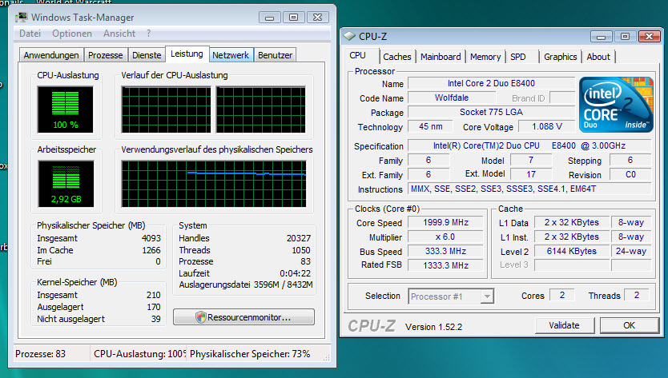Click the second CPU history graph

(261, 109)
